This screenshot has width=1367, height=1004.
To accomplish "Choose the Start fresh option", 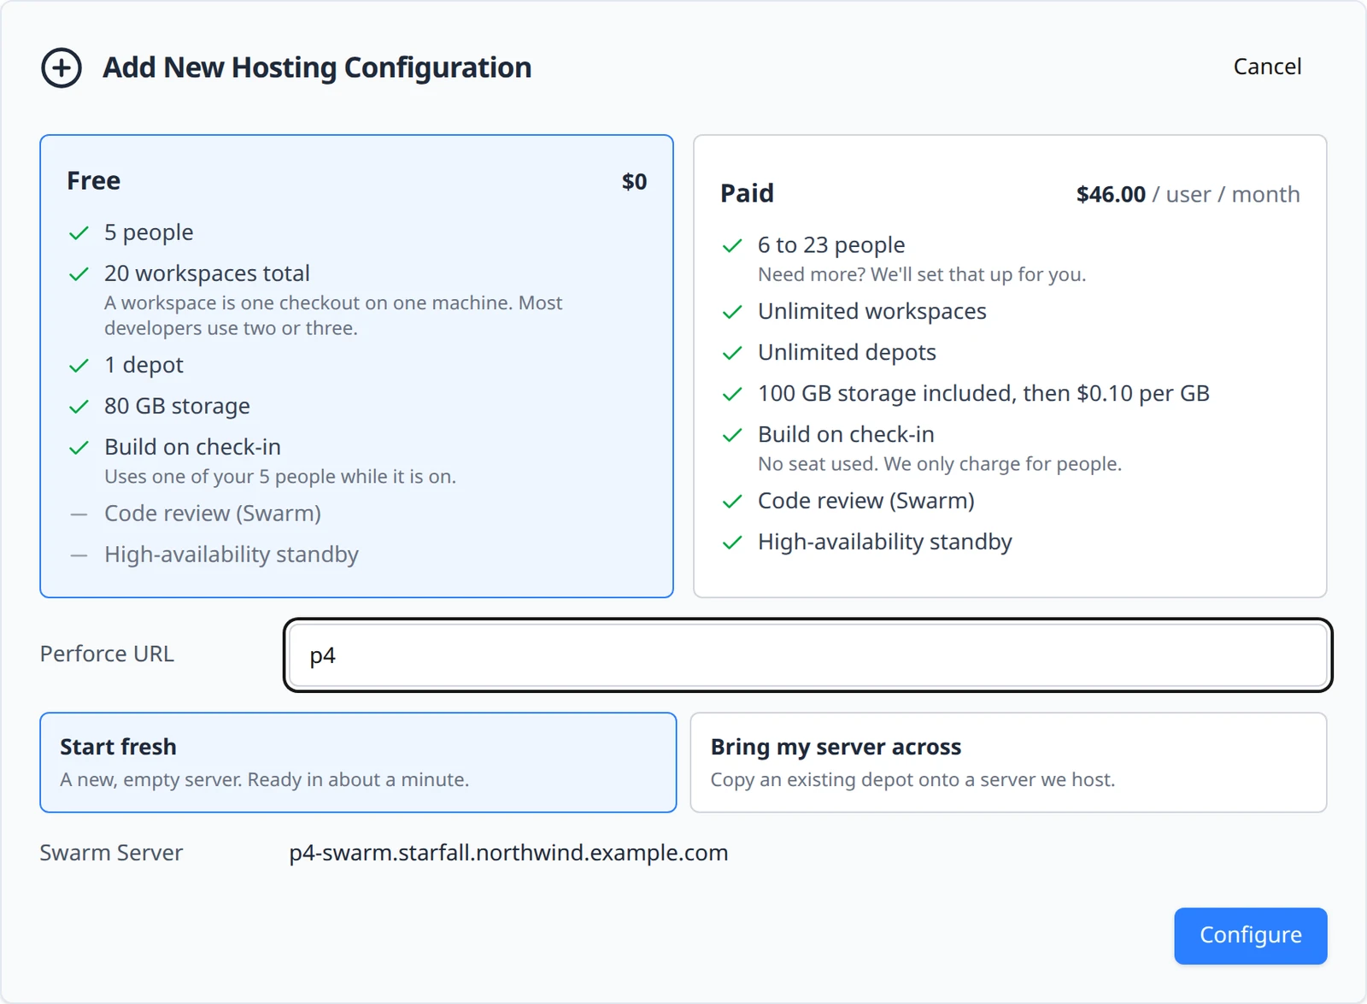I will [358, 762].
